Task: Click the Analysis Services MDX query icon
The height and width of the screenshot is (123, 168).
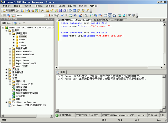Action: click(28, 11)
